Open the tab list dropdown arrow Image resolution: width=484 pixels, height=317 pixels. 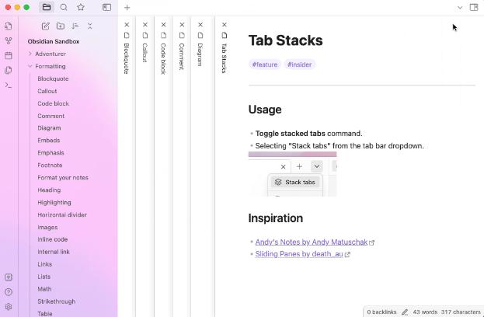460,8
